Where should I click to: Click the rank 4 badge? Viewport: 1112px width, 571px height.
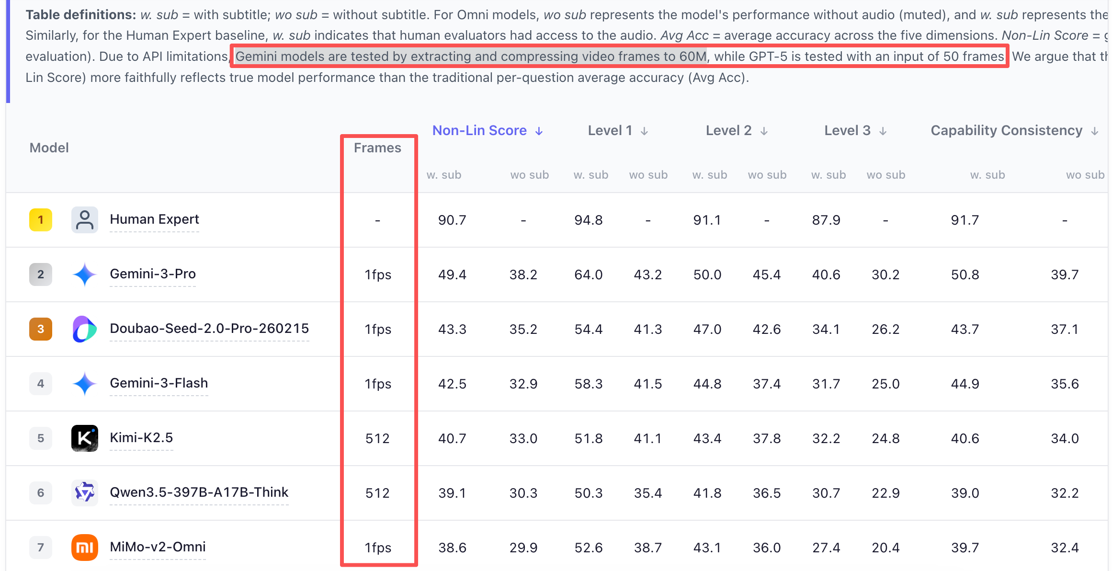click(41, 384)
